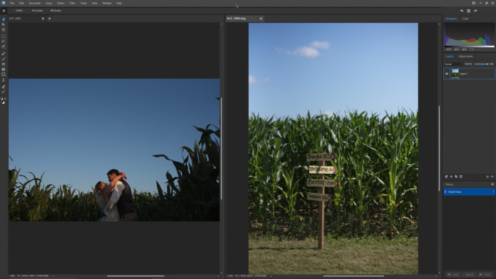
Task: Open the Filter menu
Action: 73,3
